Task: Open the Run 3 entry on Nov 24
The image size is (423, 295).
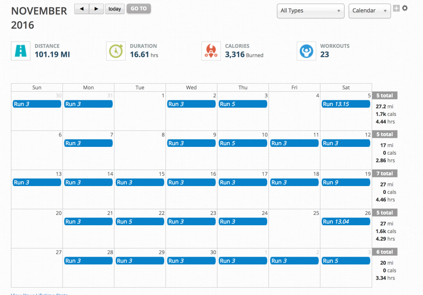Action: point(243,222)
